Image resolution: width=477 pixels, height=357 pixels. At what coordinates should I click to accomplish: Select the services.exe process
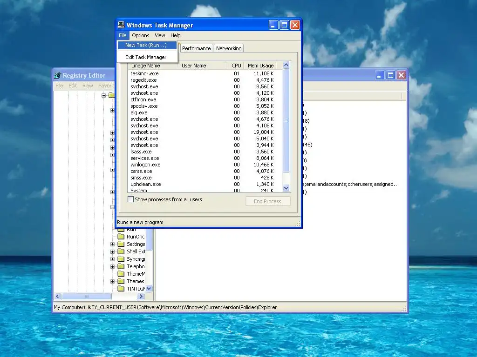point(145,158)
